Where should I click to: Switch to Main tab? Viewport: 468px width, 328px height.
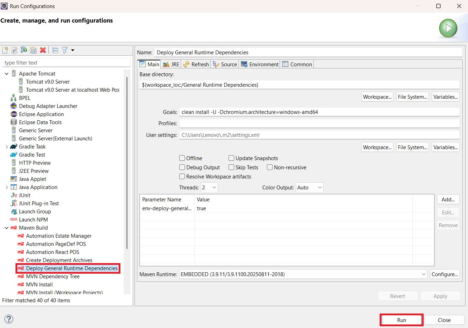pyautogui.click(x=149, y=64)
